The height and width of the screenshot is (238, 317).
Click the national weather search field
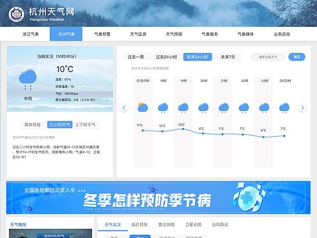click(x=268, y=57)
